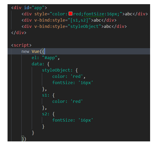This screenshot has width=154, height=144.
Task: Click the data: { property line
Action: 41,64
